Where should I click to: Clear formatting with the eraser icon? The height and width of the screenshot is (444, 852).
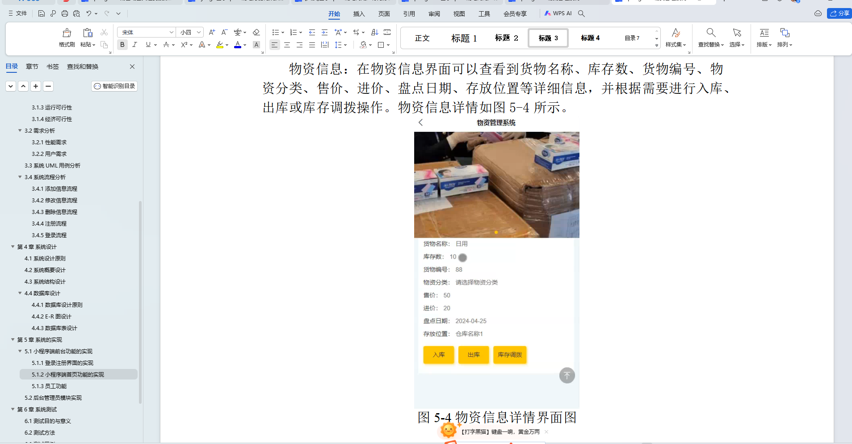click(x=256, y=32)
